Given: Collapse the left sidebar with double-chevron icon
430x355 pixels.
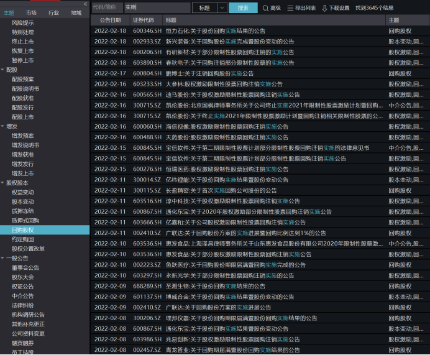Looking at the screenshot, I should point(85,4).
